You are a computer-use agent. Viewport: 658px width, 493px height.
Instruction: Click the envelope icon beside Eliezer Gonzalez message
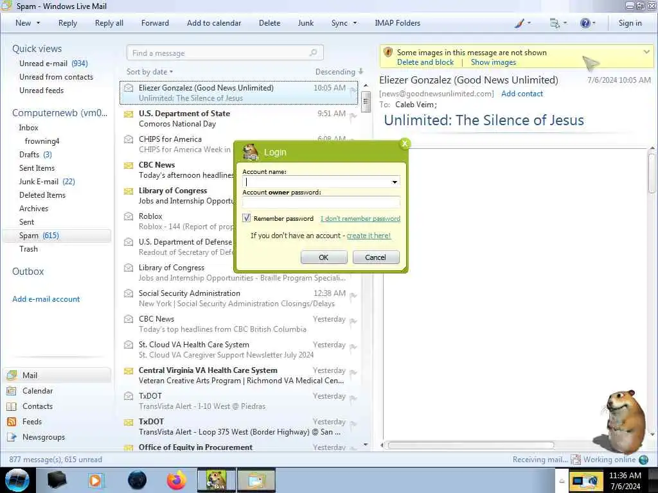coord(129,88)
